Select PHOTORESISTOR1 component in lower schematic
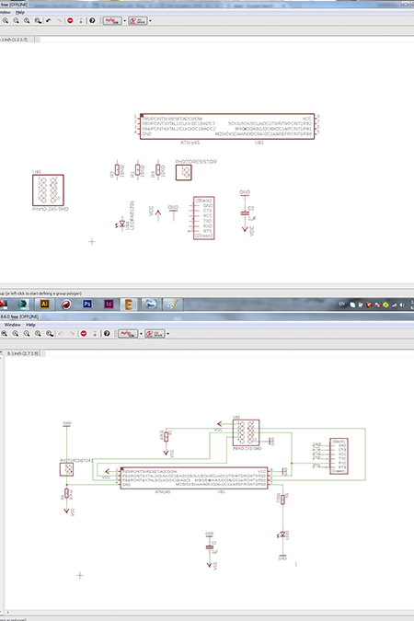 (66, 469)
